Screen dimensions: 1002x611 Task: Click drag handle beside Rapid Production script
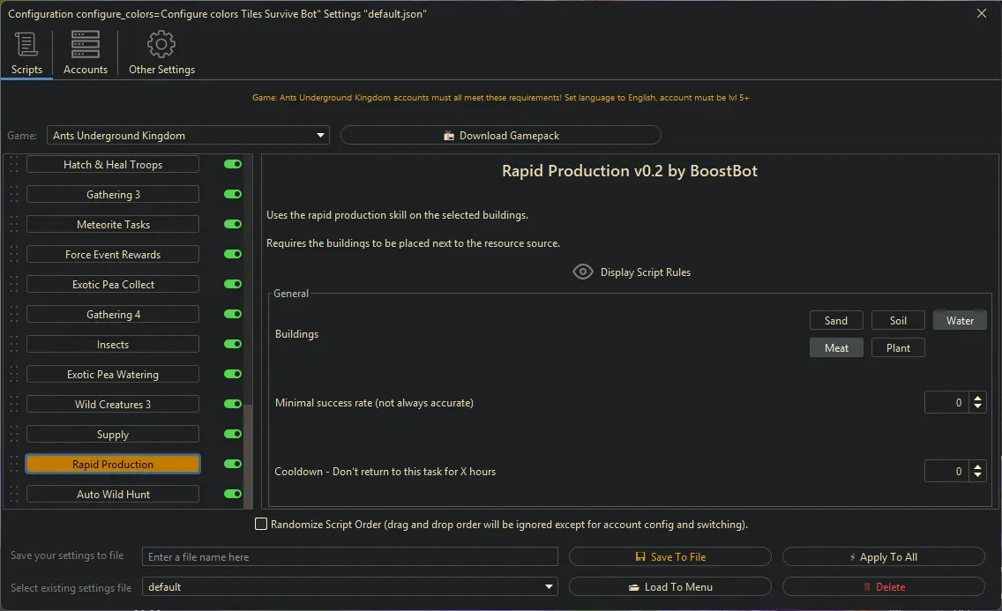[14, 465]
